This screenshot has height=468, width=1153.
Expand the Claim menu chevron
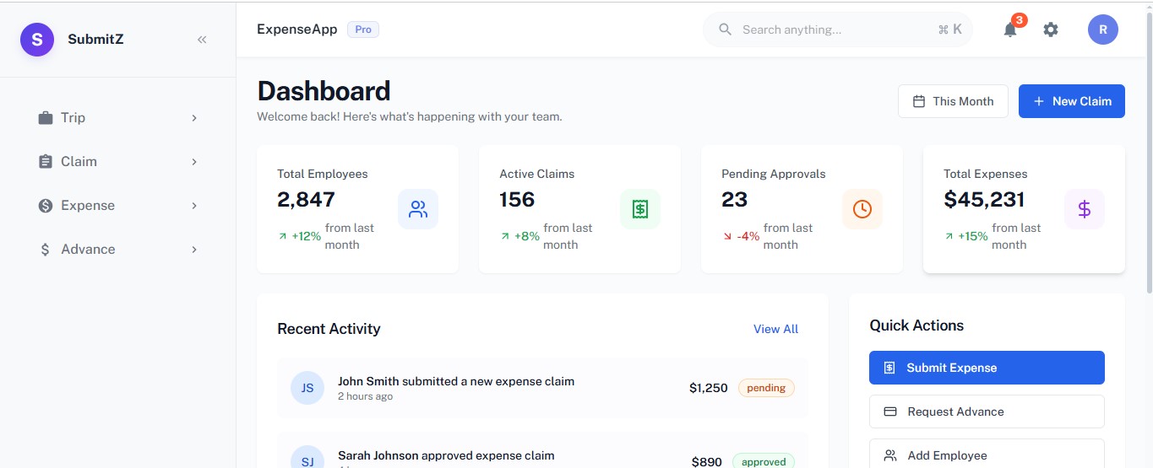tap(194, 162)
